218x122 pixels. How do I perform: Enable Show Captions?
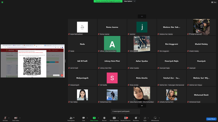114,119
